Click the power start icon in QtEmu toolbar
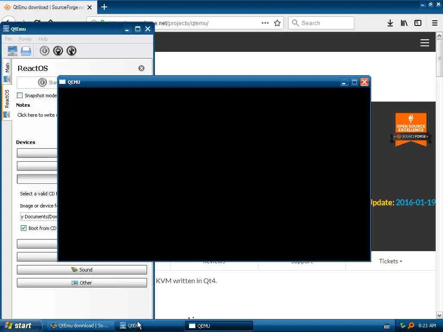The height and width of the screenshot is (332, 443). tap(45, 51)
